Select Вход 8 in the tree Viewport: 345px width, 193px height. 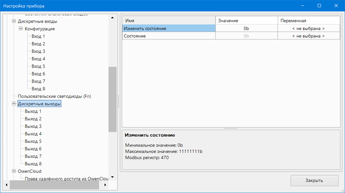38,89
